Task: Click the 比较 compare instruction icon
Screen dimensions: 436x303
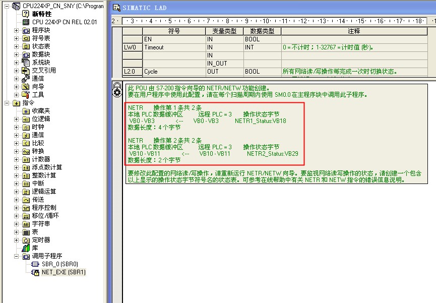Action: click(26, 144)
